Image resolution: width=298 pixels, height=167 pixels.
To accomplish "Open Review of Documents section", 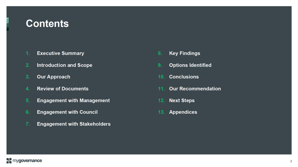I will pos(63,89).
